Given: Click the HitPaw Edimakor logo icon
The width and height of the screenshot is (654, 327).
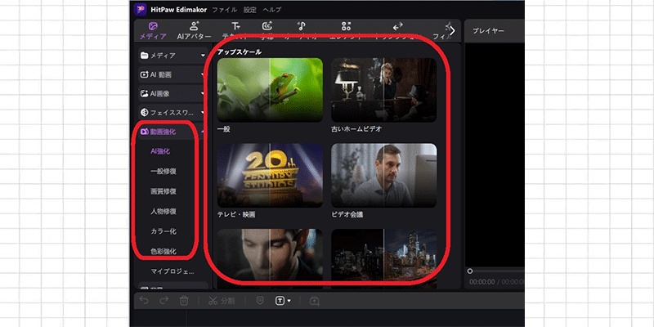Looking at the screenshot, I should (140, 9).
